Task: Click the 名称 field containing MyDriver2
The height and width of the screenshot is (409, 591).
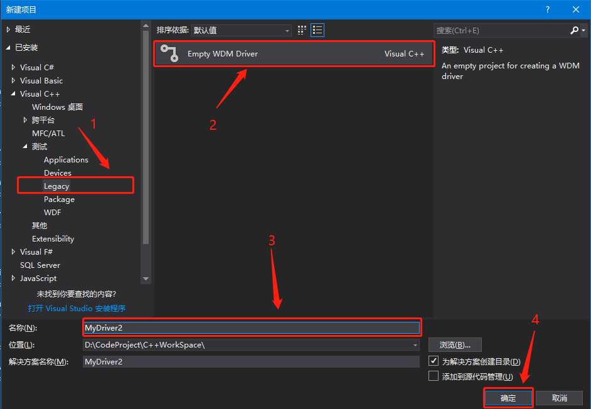Action: (x=252, y=327)
